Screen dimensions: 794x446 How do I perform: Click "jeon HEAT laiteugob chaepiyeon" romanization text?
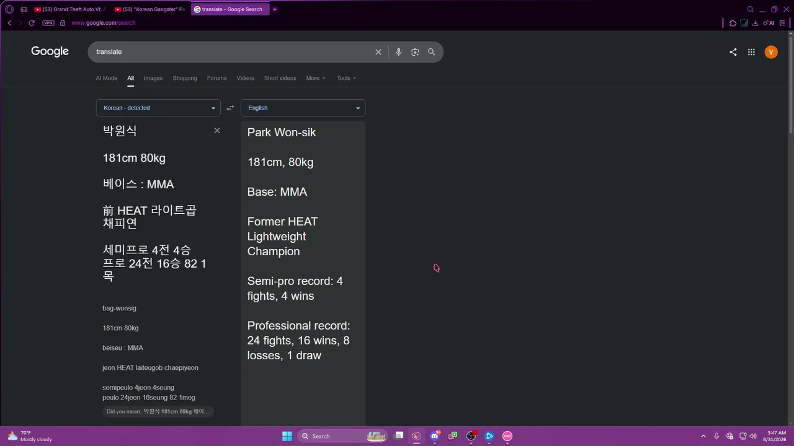click(151, 368)
